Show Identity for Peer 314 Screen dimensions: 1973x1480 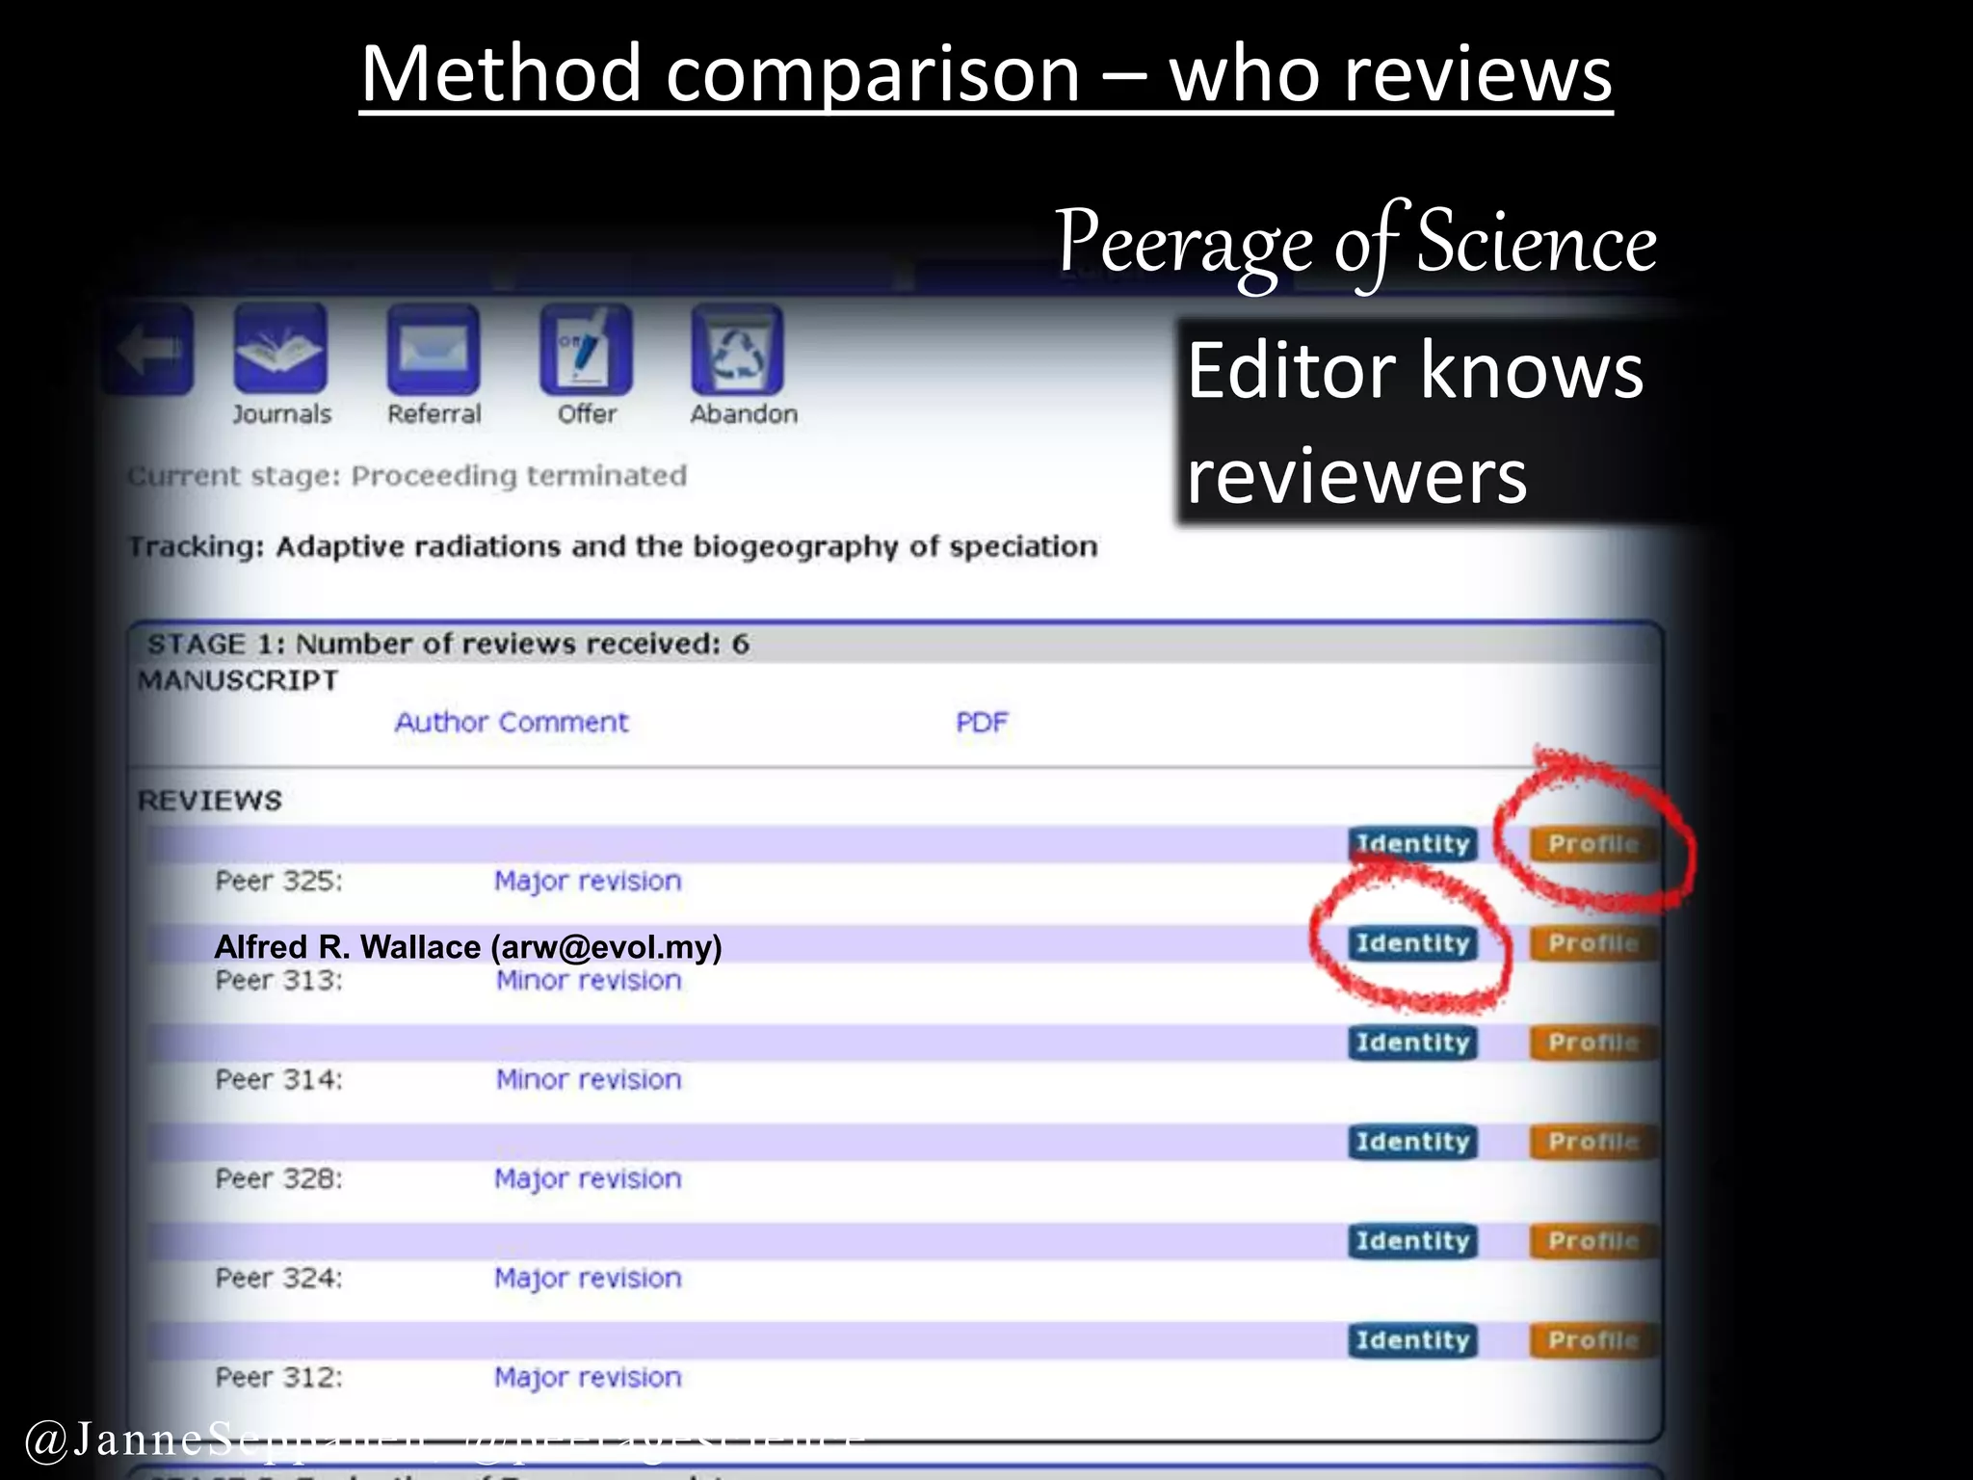pos(1412,1042)
